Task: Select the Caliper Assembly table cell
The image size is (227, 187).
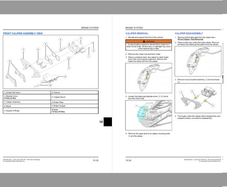Action: pyautogui.click(x=27, y=102)
